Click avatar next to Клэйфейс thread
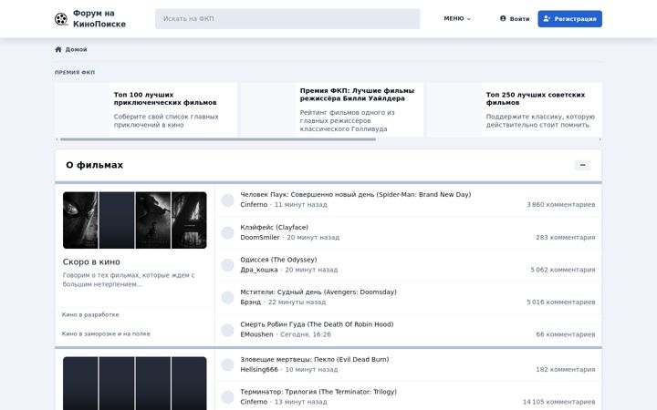The image size is (657, 410). pyautogui.click(x=227, y=232)
